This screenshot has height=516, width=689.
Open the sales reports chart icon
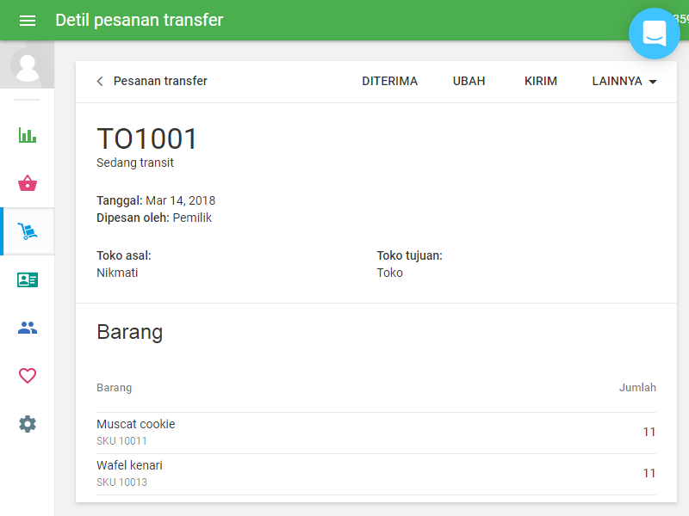coord(27,135)
